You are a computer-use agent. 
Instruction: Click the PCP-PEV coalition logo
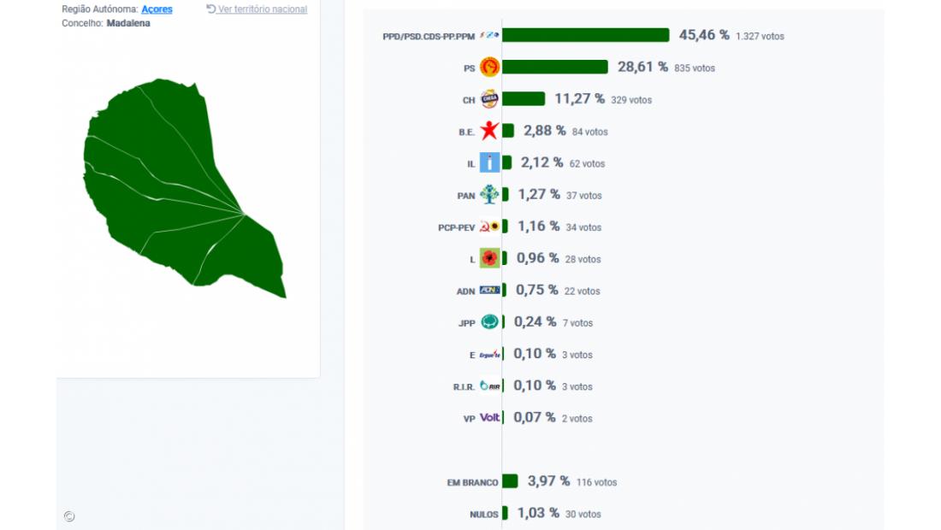click(489, 227)
